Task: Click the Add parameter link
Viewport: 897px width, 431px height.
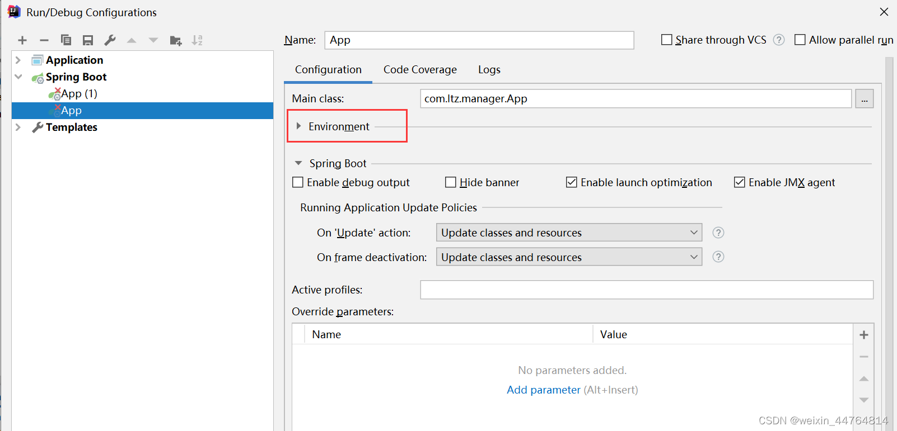Action: coord(544,390)
